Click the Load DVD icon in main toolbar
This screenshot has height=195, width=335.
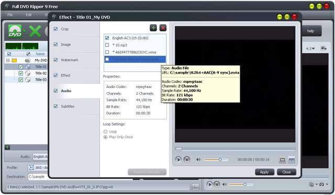[15, 31]
